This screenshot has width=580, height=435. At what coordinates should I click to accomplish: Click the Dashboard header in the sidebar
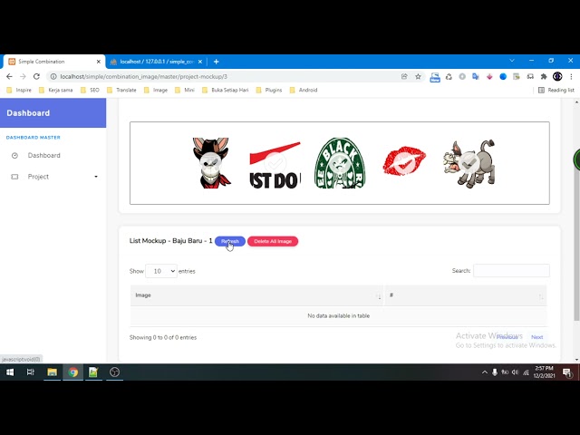[28, 113]
